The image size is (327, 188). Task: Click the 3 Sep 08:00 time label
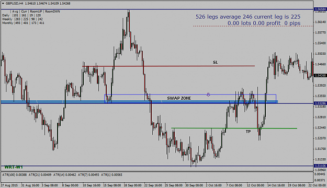50,185
